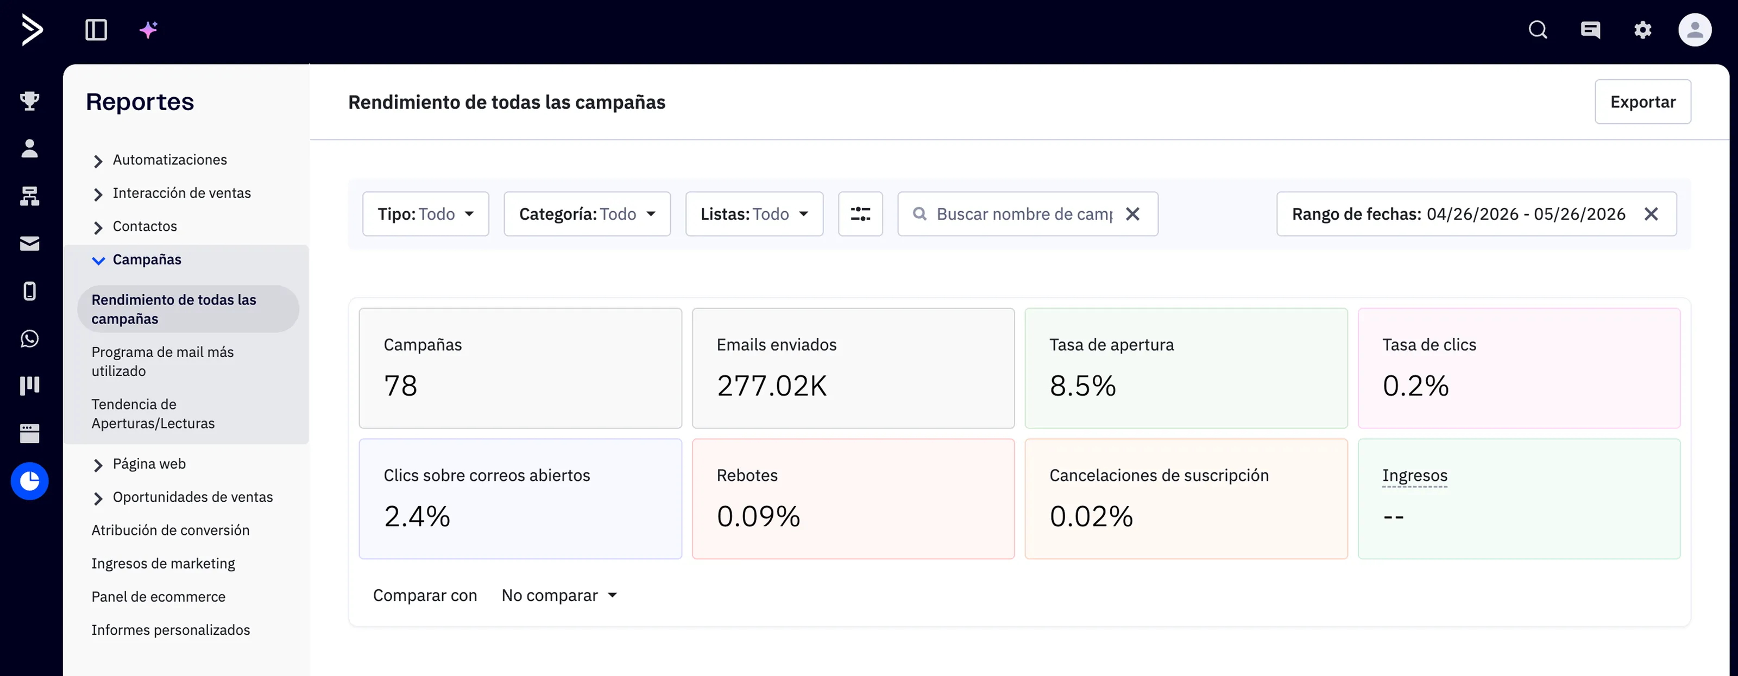Open the Listas: Todo dropdown
1738x676 pixels.
click(754, 214)
